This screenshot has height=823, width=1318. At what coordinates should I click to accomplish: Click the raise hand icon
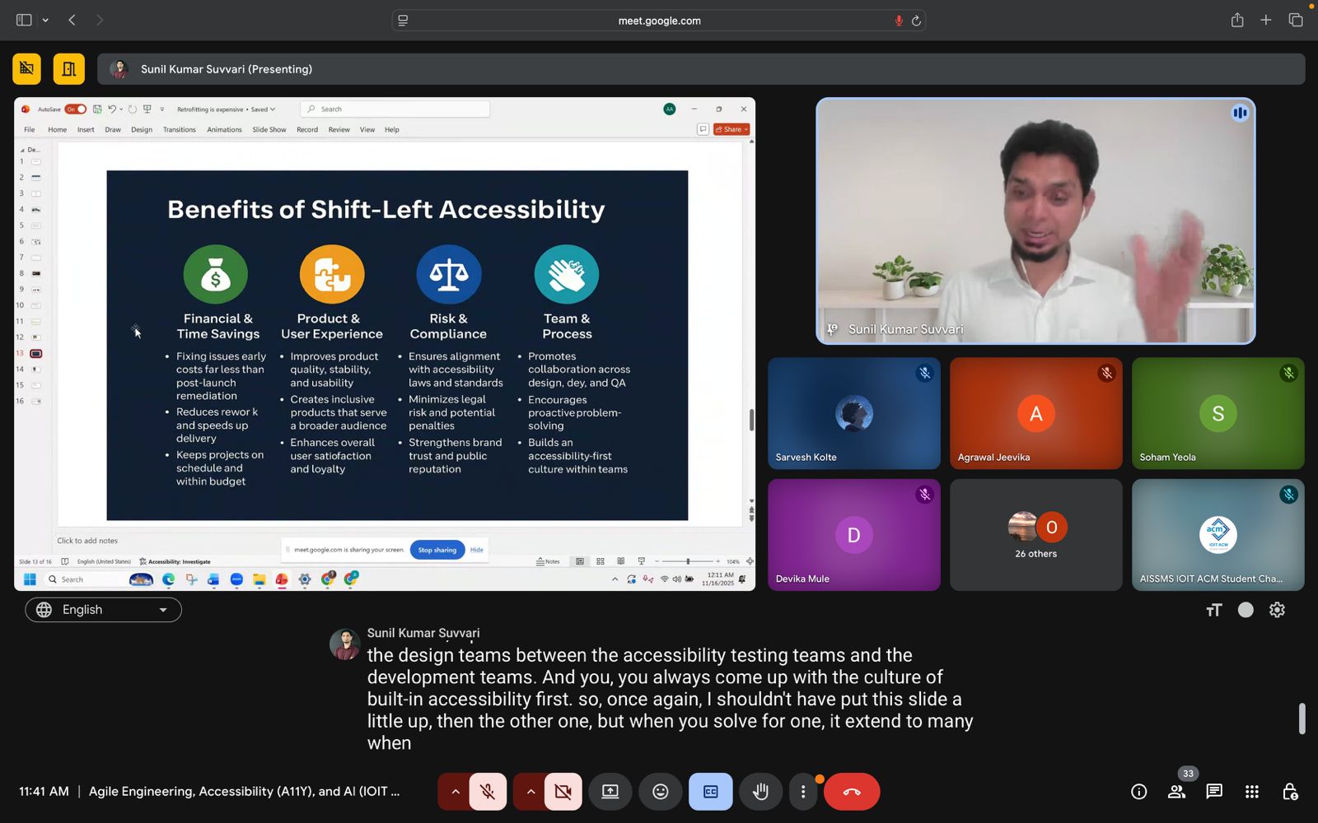coord(760,792)
